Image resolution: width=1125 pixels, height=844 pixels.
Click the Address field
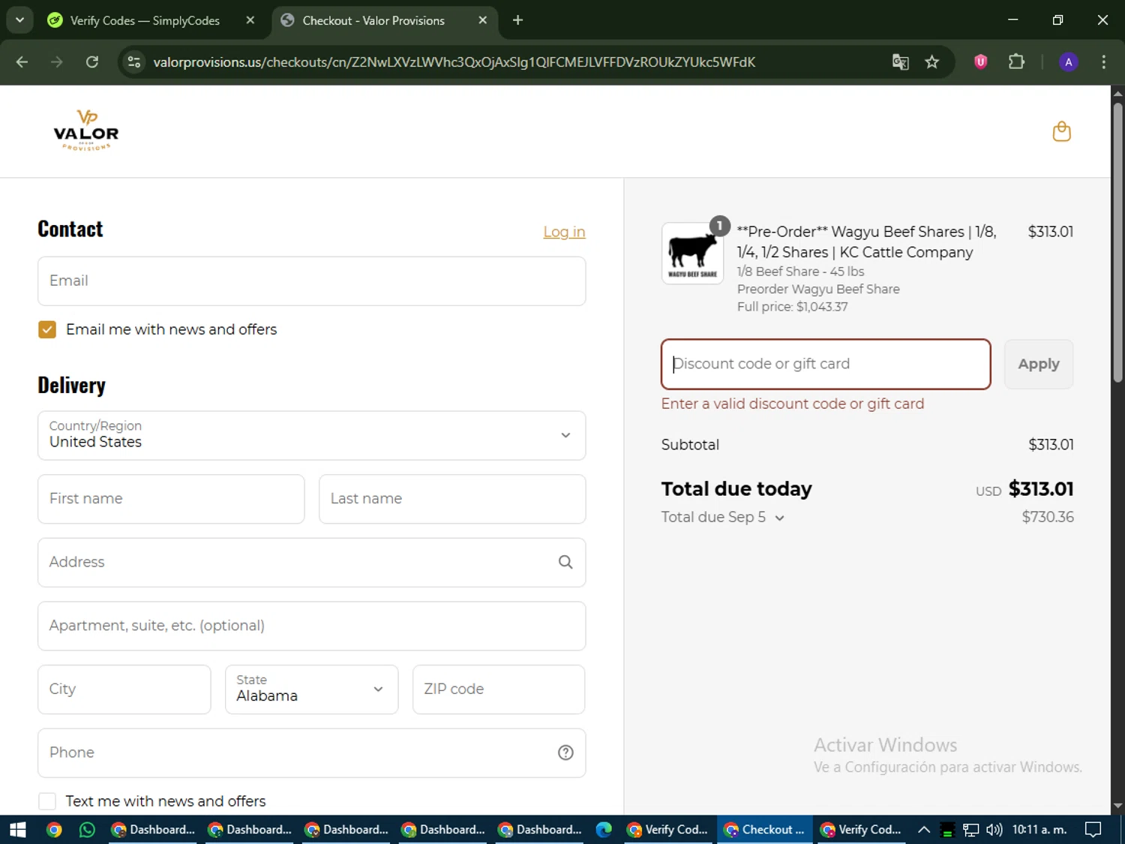click(x=311, y=562)
